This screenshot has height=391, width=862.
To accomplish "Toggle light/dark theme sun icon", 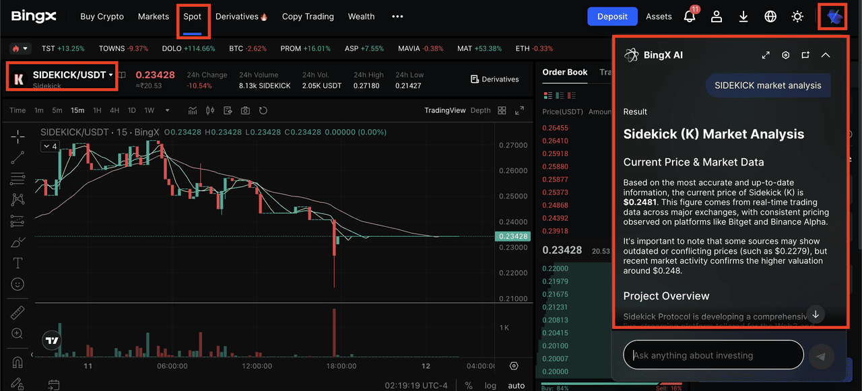I will coord(797,17).
